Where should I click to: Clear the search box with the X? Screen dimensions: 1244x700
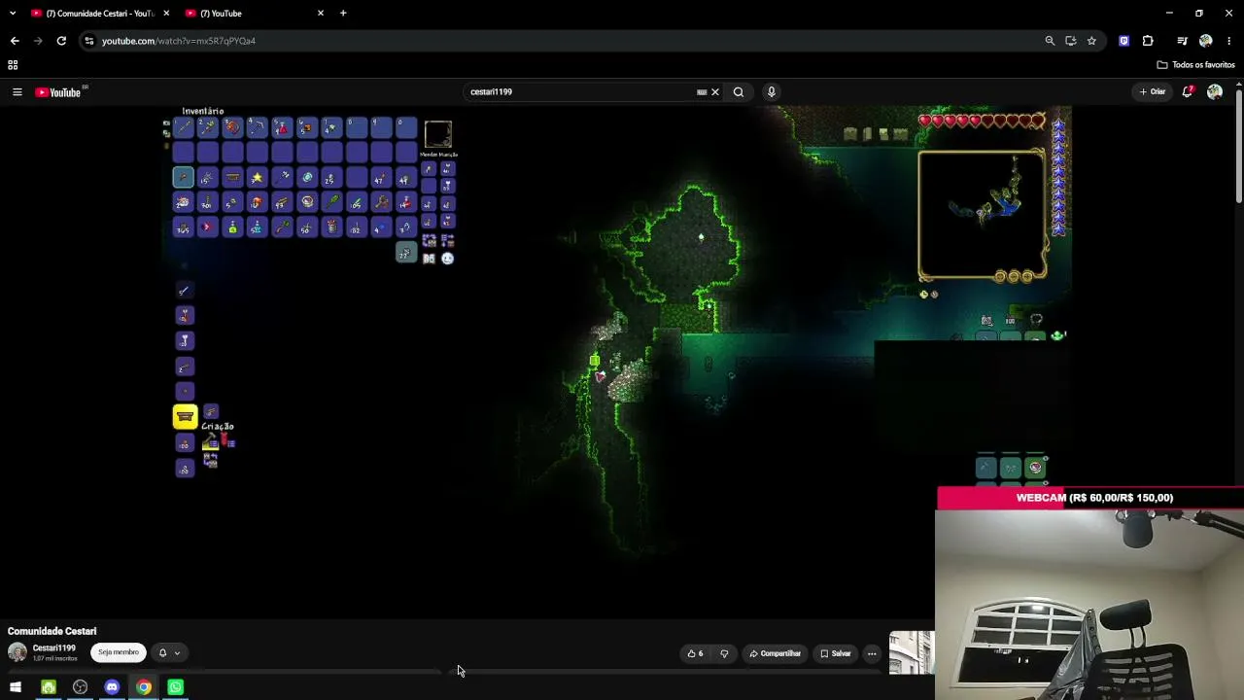point(715,92)
